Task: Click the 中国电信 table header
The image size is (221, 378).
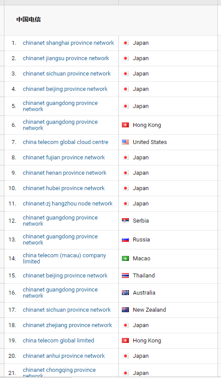Action: point(29,19)
